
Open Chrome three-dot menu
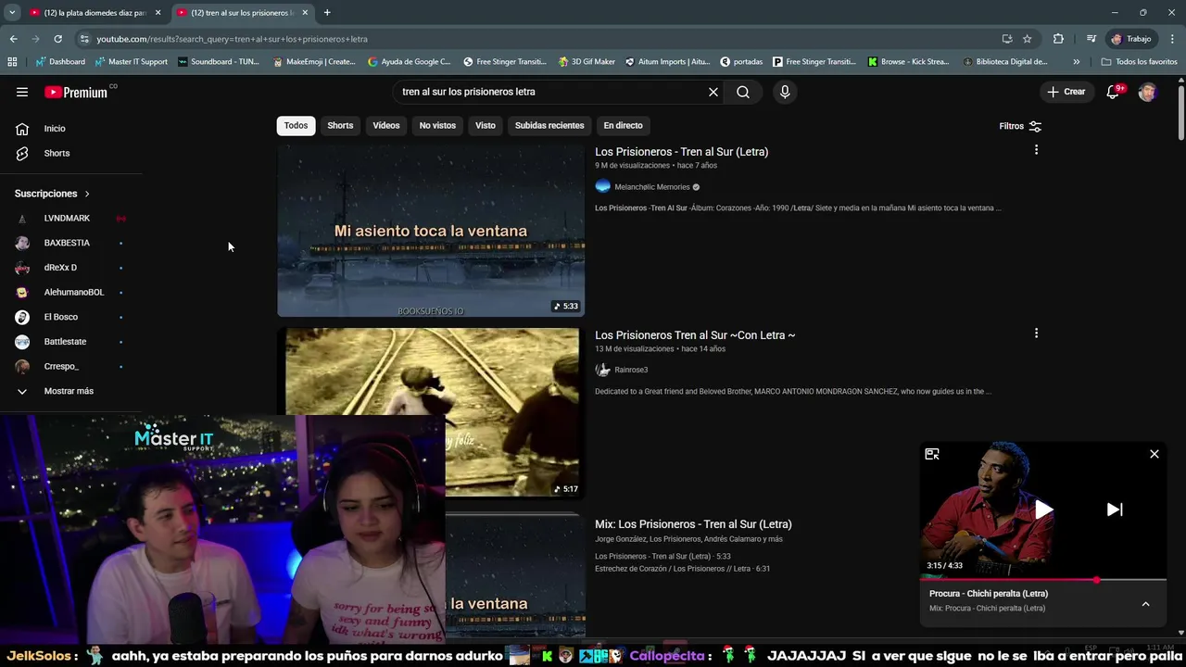(x=1173, y=39)
